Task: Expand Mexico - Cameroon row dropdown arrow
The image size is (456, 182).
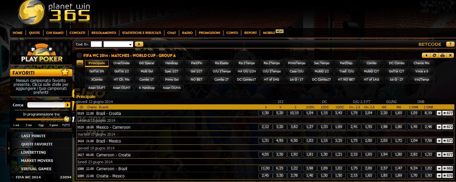Action: pyautogui.click(x=439, y=127)
